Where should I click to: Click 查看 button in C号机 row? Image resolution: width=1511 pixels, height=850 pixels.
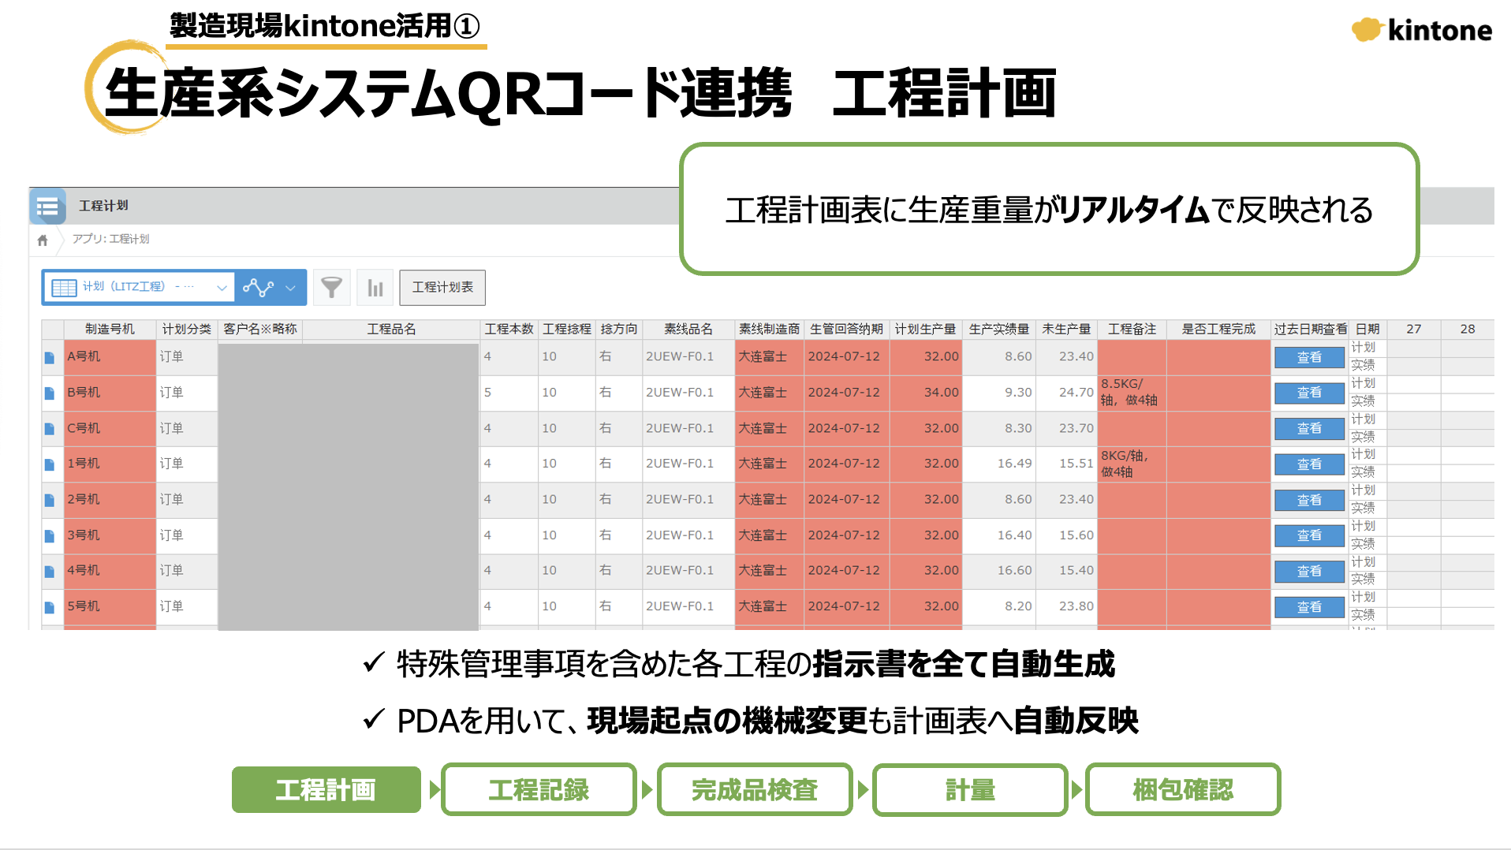pyautogui.click(x=1309, y=429)
